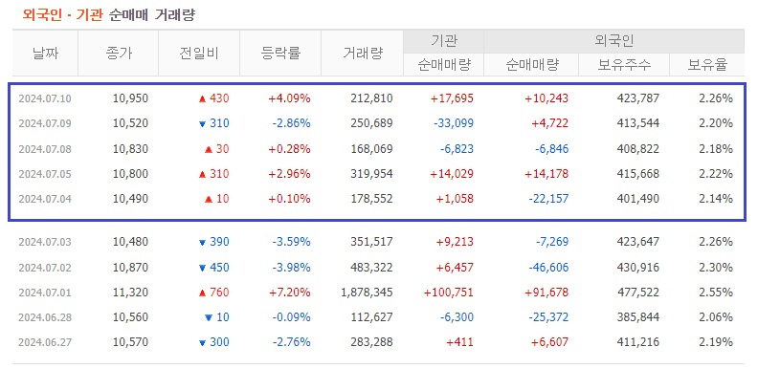Click the 외국인 - 기관 순매매 거래량 title

[109, 15]
